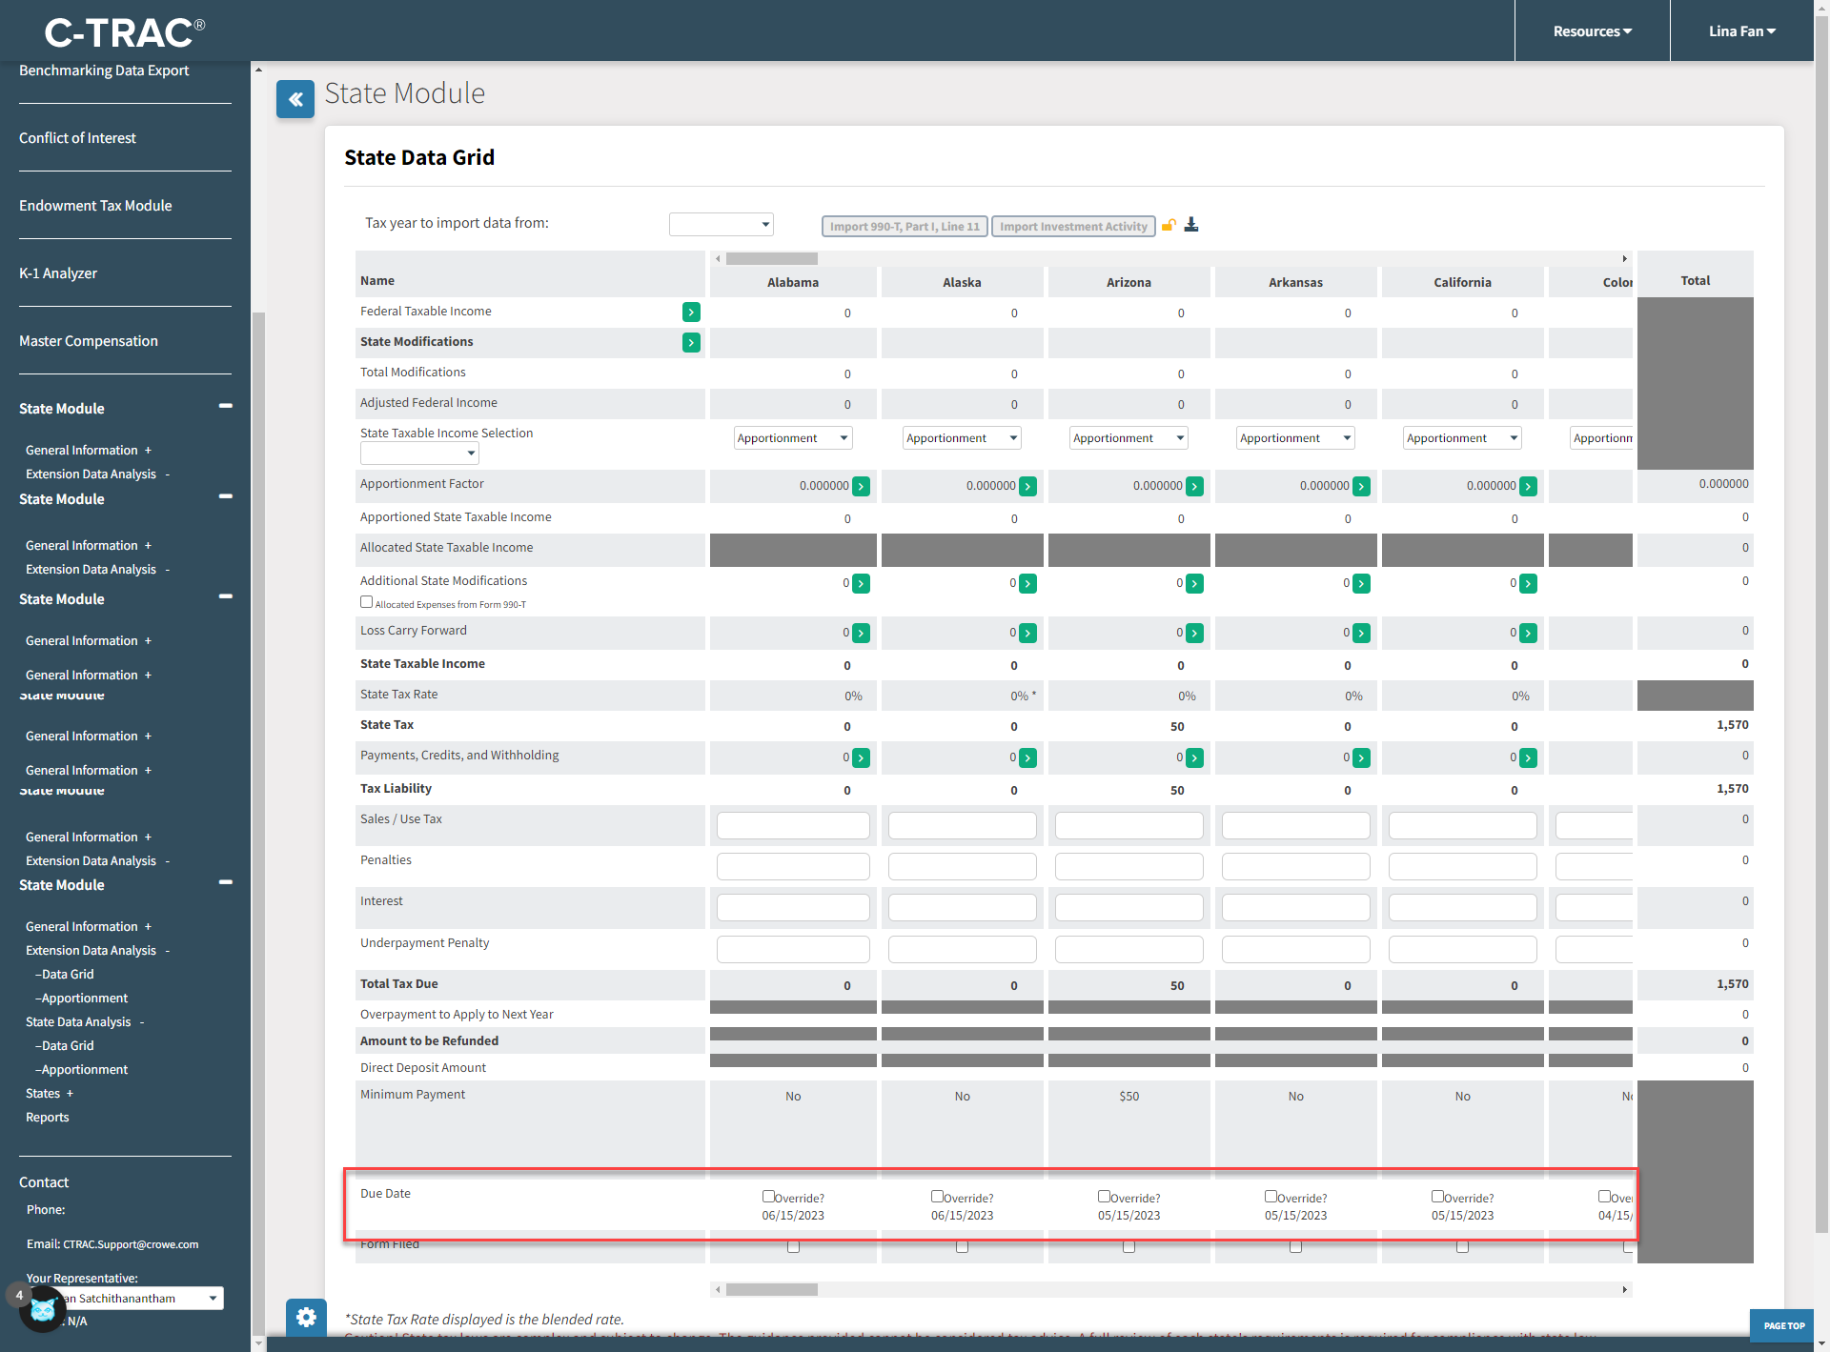Screen dimensions: 1830x1352
Task: Click the download data icon
Action: [1190, 225]
